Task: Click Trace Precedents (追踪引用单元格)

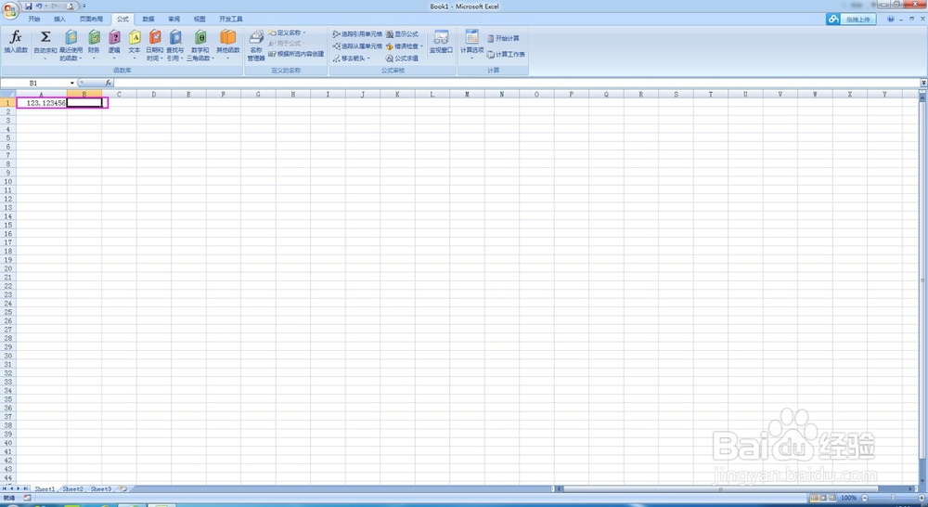Action: click(x=357, y=34)
